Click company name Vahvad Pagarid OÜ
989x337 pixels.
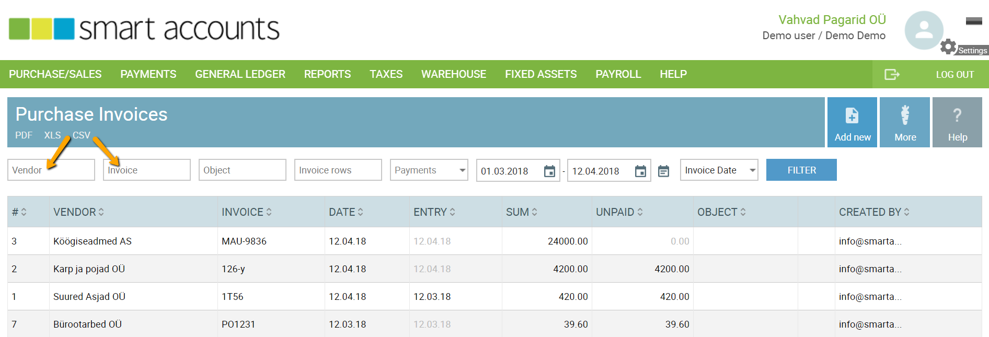(832, 20)
